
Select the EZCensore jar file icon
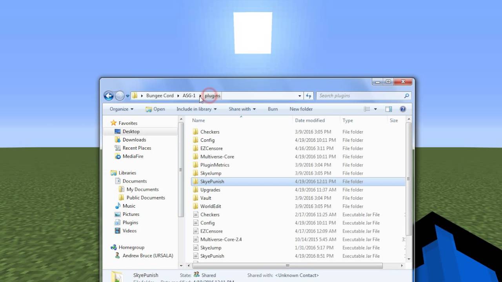coord(196,231)
